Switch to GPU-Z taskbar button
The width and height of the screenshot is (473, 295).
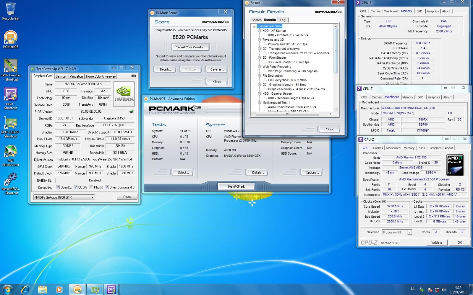point(95,289)
